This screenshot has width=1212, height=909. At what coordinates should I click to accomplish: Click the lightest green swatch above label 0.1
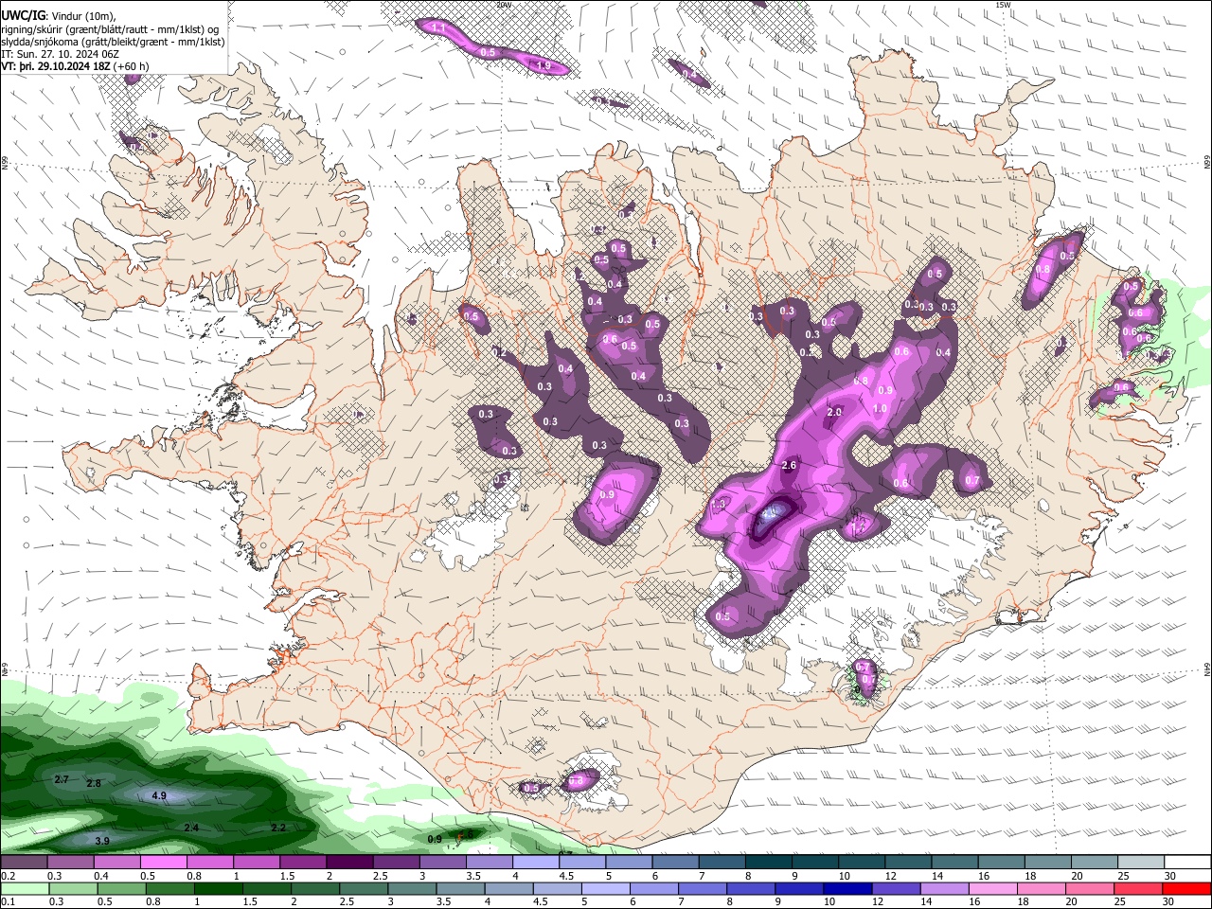point(25,888)
